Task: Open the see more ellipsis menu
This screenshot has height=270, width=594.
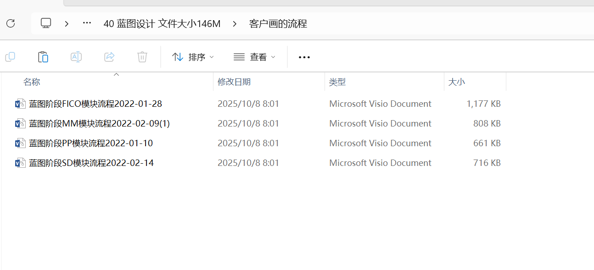Action: [x=304, y=57]
